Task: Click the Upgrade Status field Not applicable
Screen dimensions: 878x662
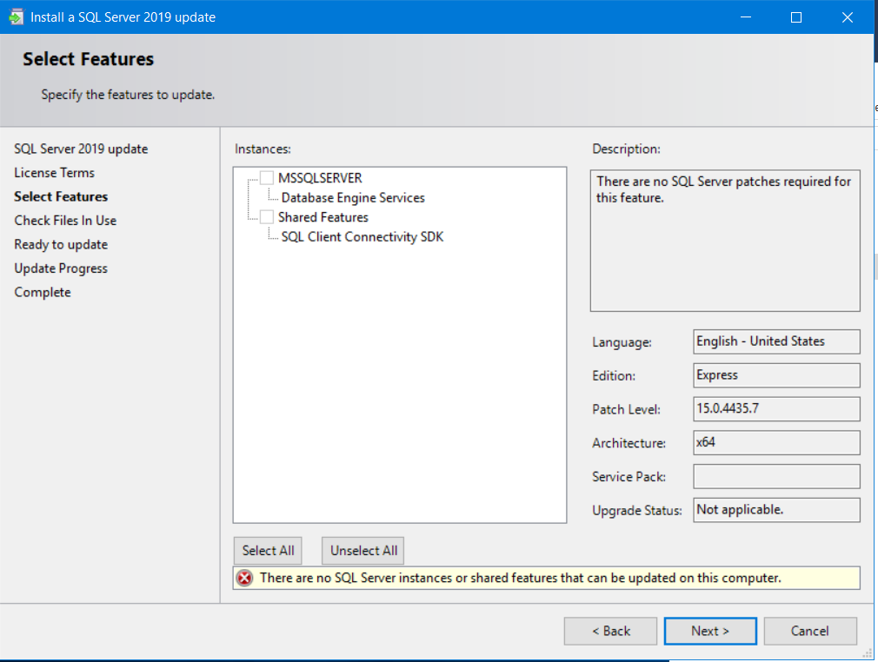Action: pos(776,510)
